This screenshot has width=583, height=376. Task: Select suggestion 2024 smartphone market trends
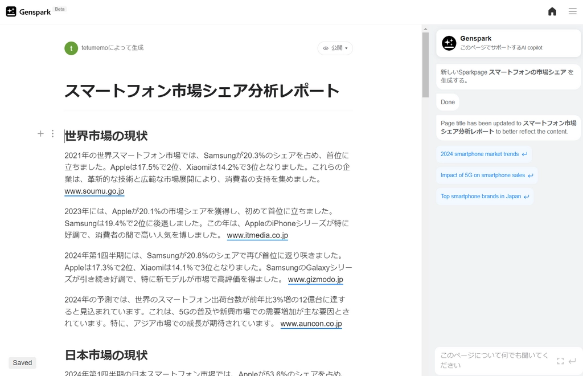pyautogui.click(x=484, y=154)
